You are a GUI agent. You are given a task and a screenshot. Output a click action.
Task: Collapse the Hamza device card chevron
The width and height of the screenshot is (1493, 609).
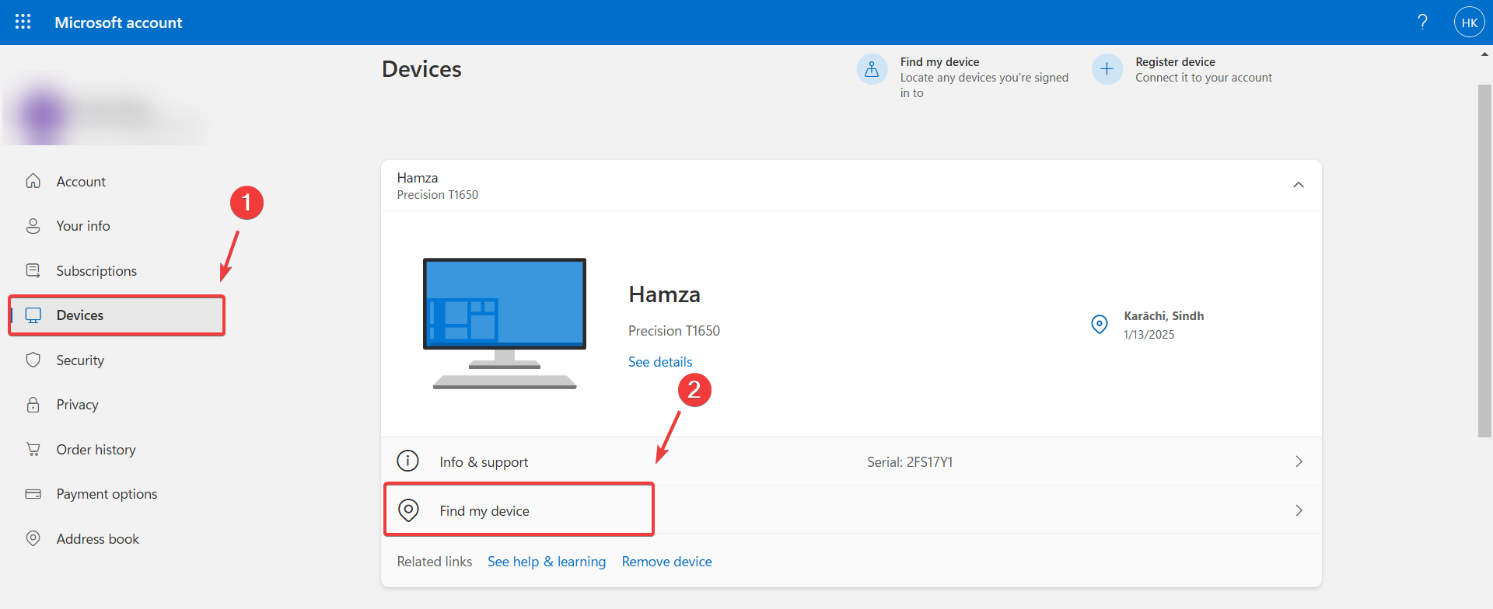point(1298,185)
